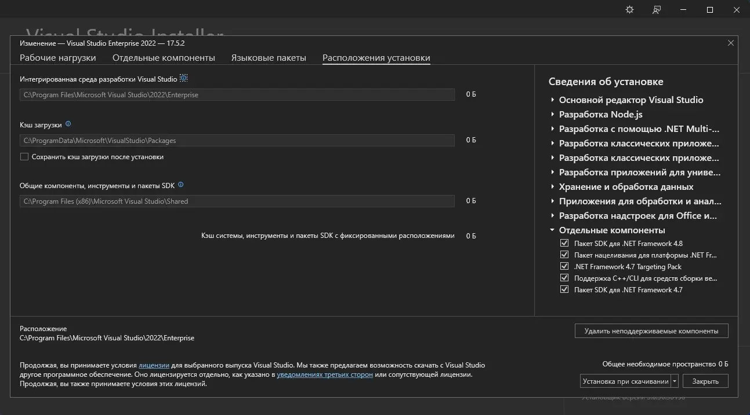Image resolution: width=750 pixels, height=415 pixels.
Task: Click info icon next to shared SDK components
Action: coord(180,184)
